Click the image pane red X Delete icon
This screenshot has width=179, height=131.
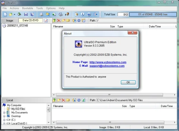coord(59,21)
